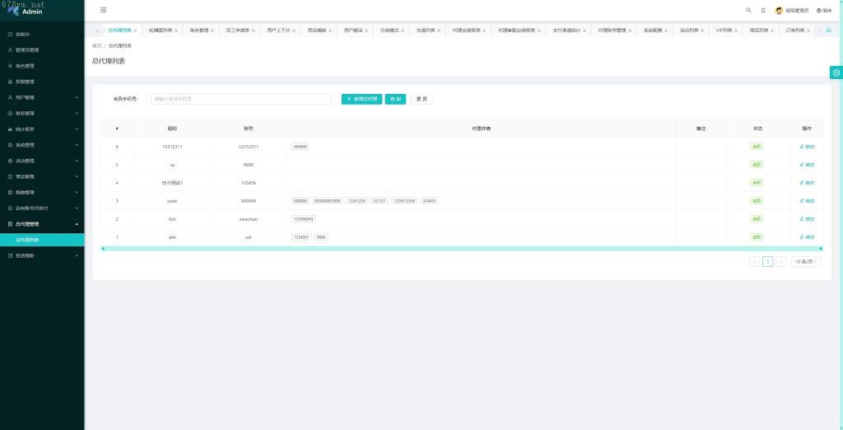
Task: Open the search icon in the header
Action: pos(748,10)
